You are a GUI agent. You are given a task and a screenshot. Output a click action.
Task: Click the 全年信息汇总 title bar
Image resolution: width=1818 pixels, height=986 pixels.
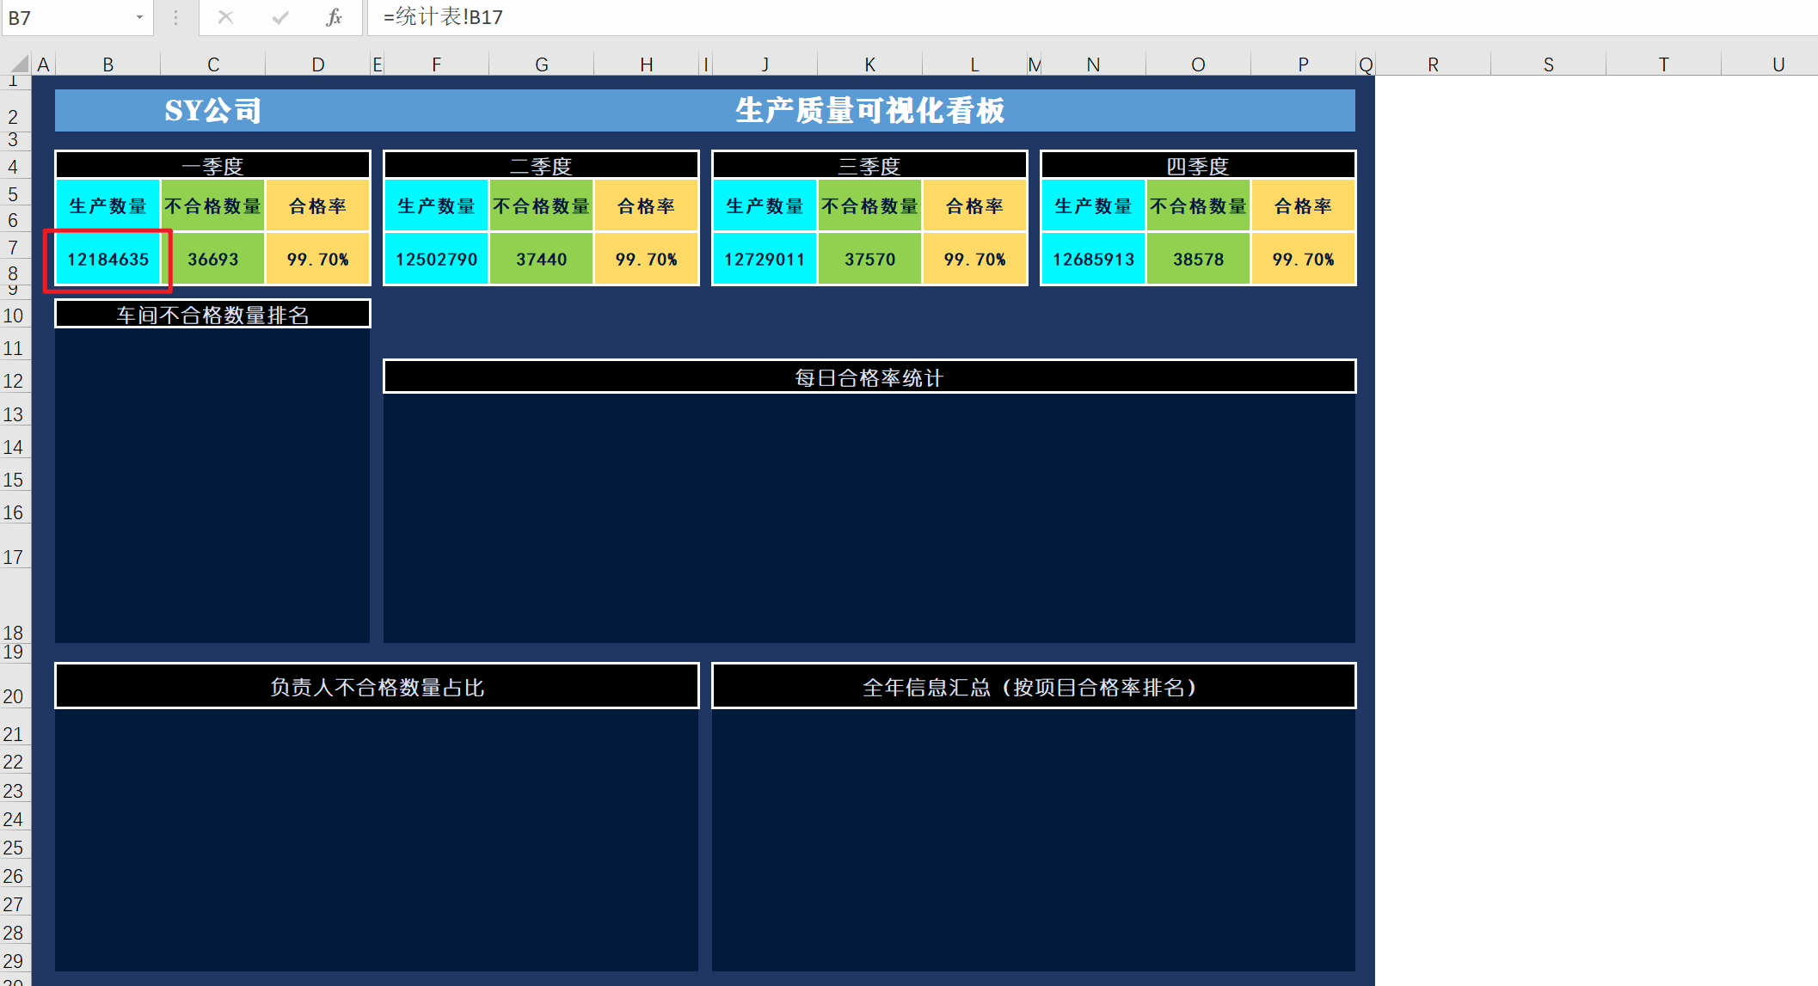[x=1033, y=687]
